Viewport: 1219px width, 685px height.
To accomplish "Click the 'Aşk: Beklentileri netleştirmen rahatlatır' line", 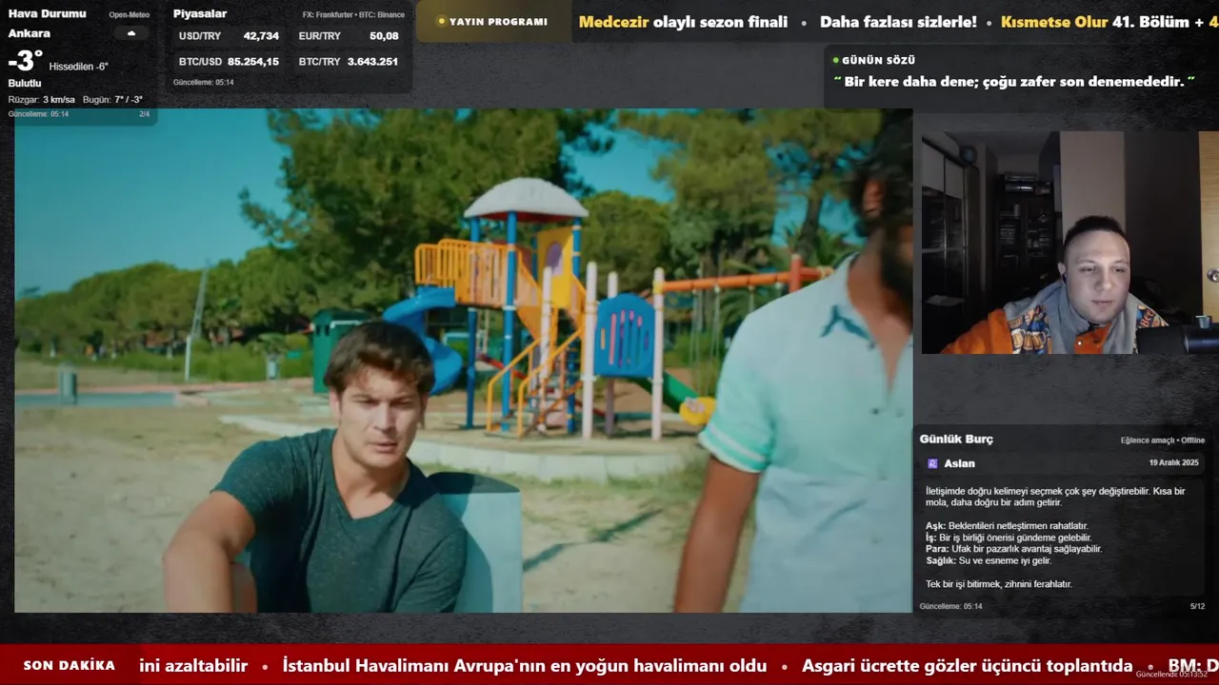I will coord(1007,526).
